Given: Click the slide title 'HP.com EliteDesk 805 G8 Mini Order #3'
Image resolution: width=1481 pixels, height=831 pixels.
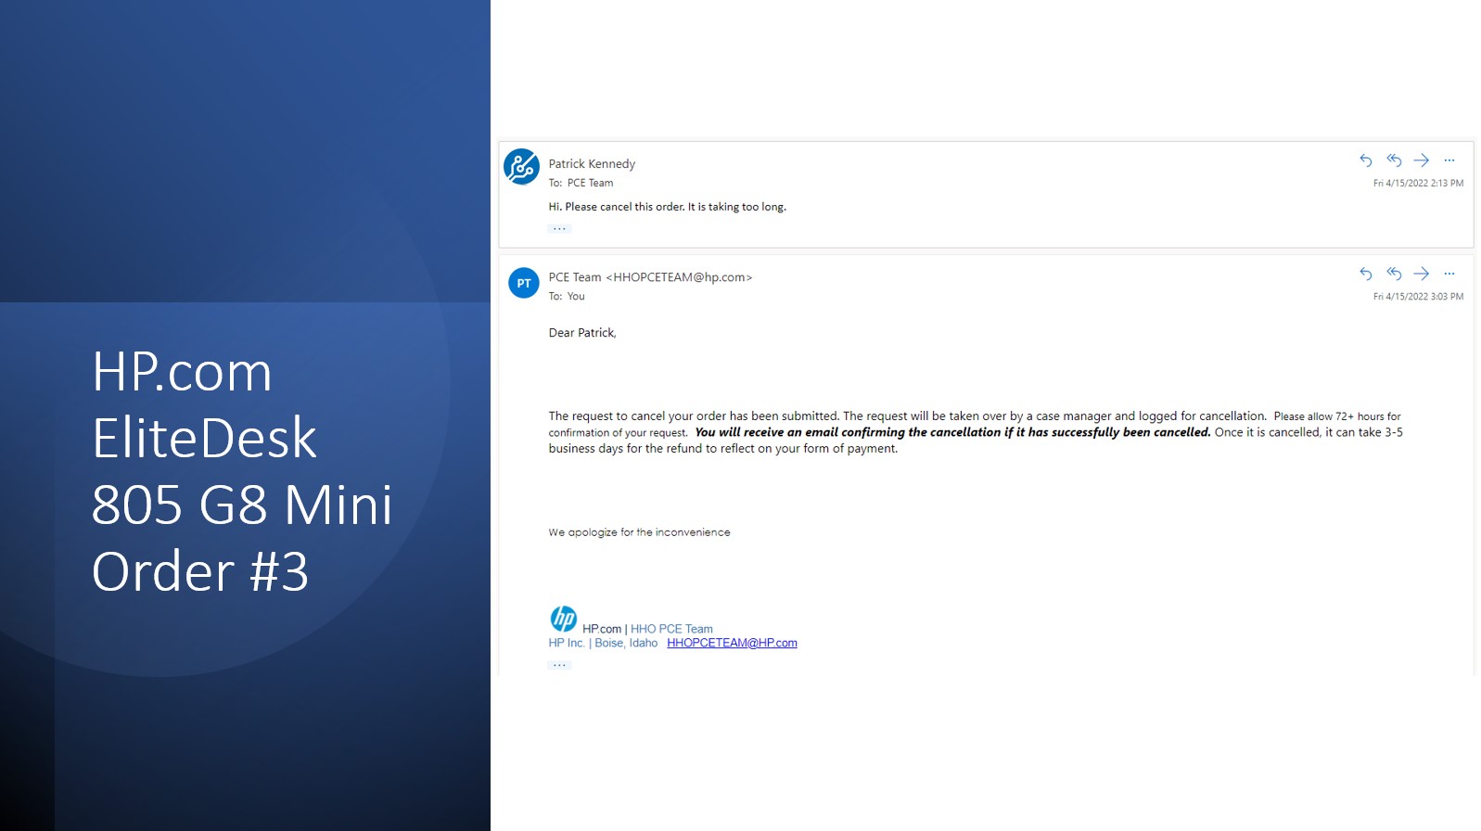Looking at the screenshot, I should (x=242, y=471).
